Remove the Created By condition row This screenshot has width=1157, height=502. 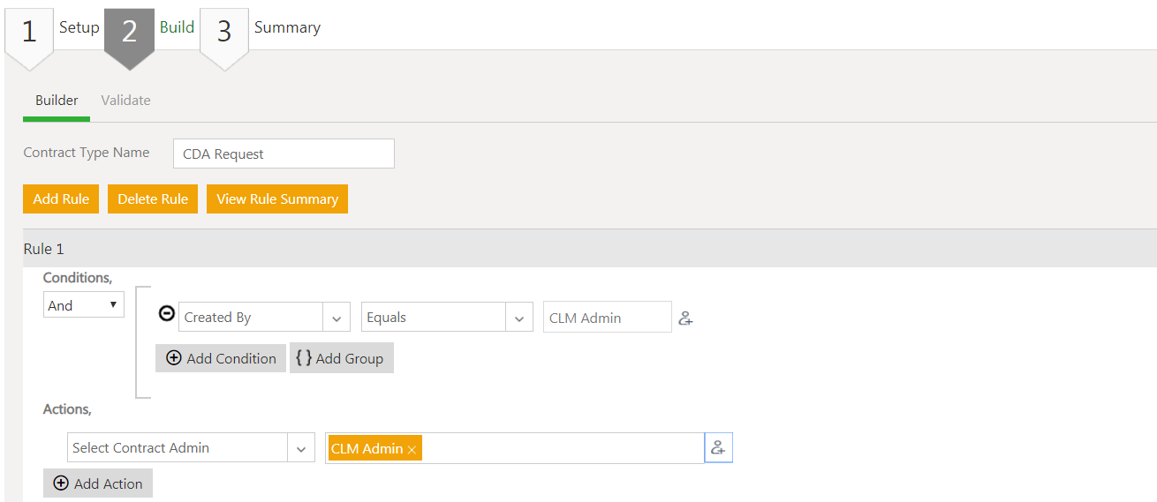point(166,314)
